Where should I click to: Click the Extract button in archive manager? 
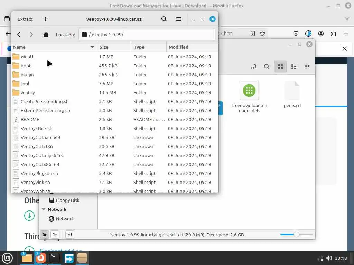click(x=25, y=19)
